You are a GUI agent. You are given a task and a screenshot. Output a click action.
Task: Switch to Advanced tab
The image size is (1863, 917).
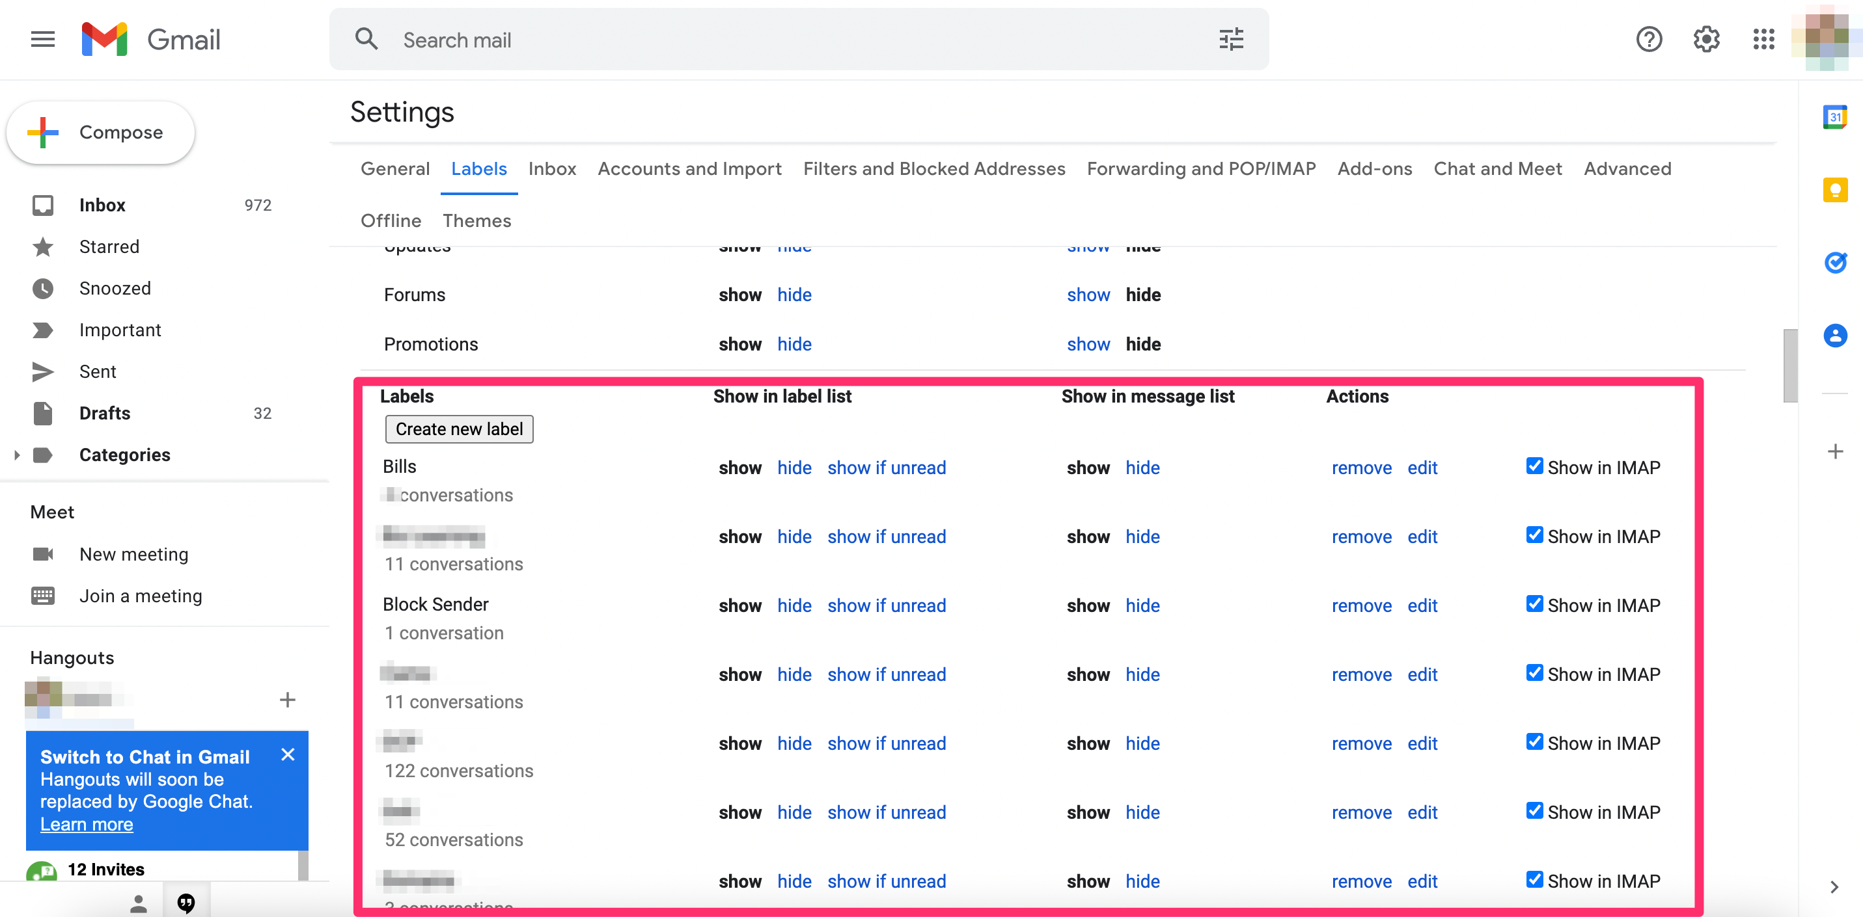pos(1627,168)
